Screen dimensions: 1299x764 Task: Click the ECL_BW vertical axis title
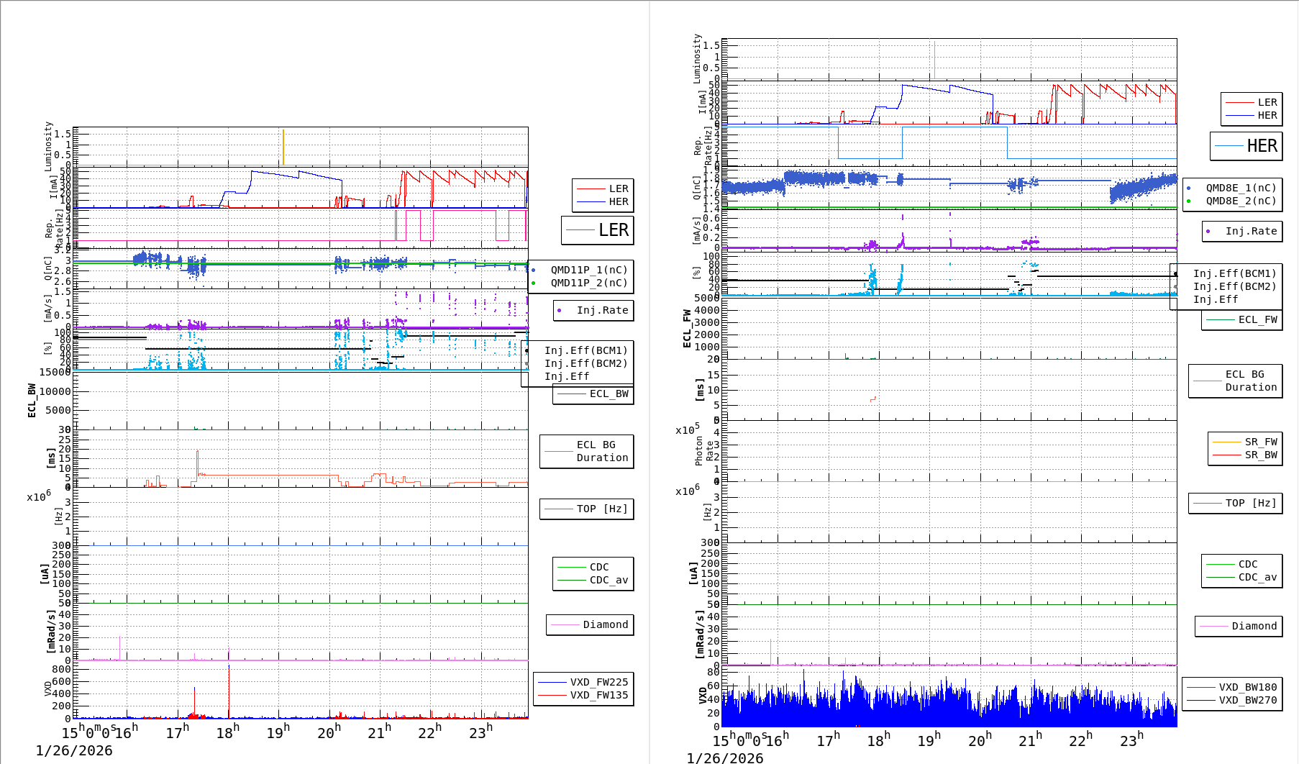(x=32, y=400)
